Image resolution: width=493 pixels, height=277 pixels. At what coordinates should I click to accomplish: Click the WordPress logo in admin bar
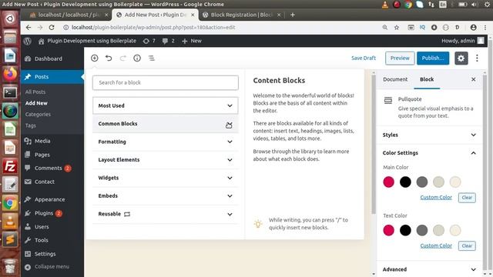pos(28,41)
